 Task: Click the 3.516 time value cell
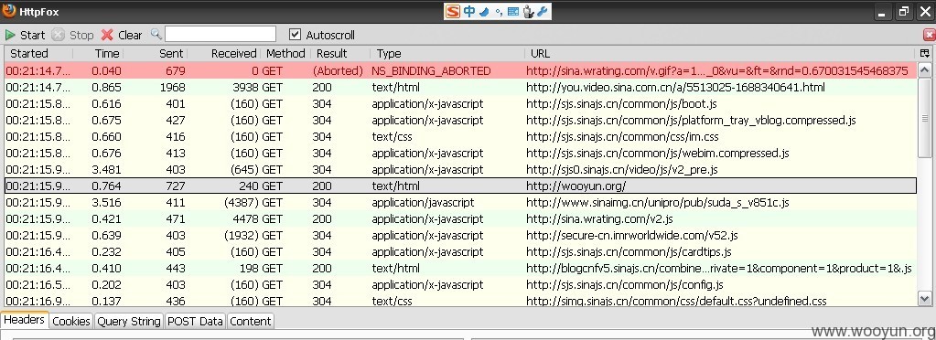106,202
